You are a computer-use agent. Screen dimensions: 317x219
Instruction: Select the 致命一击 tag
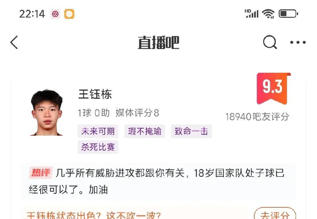tap(191, 131)
